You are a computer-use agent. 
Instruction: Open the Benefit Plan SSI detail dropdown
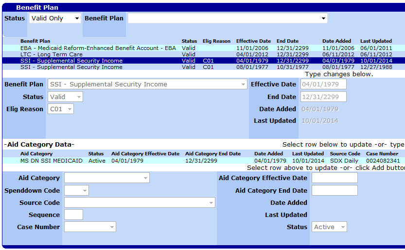[x=147, y=84]
